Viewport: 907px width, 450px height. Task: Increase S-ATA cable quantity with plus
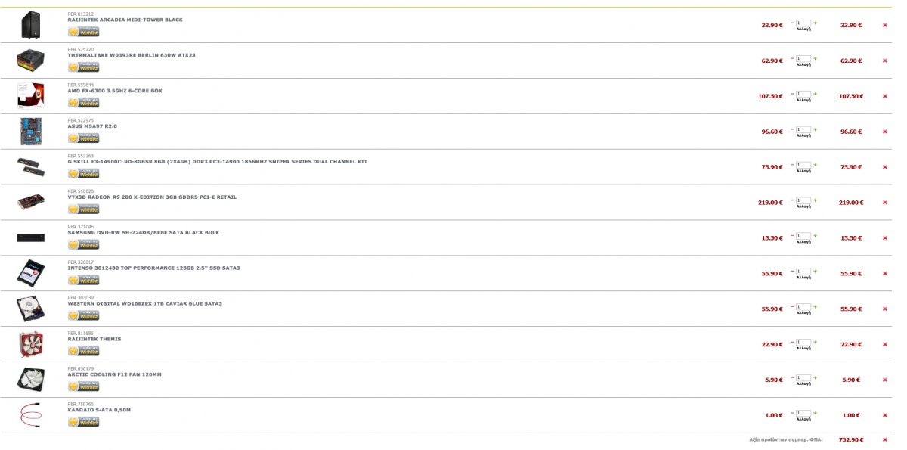point(815,413)
